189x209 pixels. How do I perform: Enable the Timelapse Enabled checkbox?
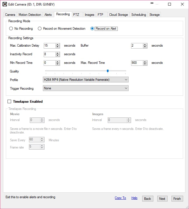[9, 102]
